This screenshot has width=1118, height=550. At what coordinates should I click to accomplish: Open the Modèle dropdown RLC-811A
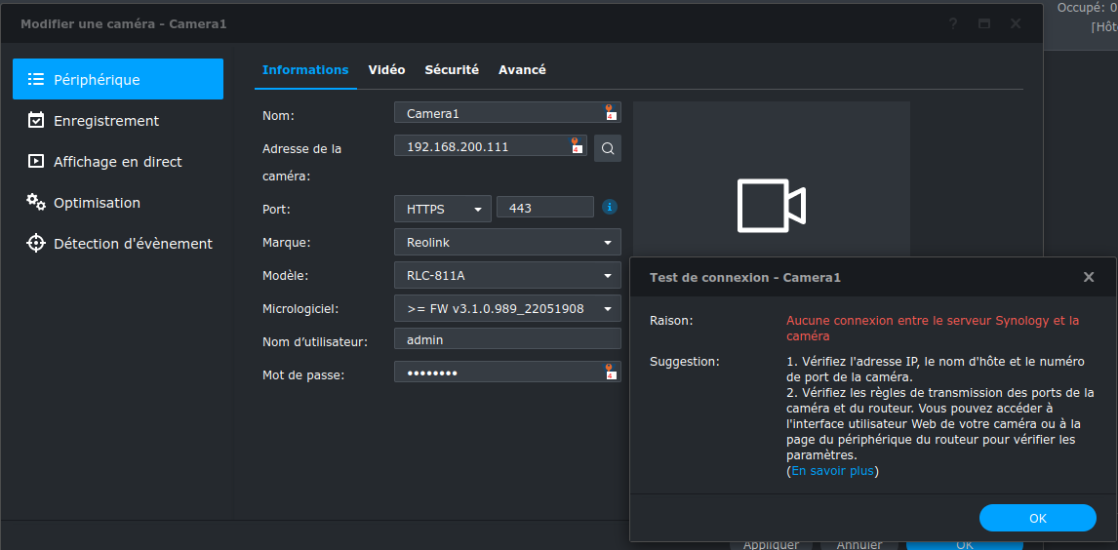(507, 275)
